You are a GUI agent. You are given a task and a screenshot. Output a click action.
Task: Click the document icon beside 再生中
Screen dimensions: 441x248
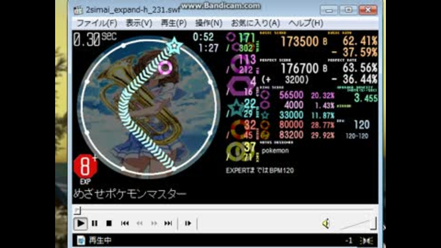point(81,240)
